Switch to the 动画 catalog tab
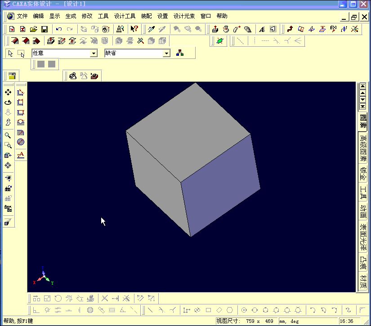This screenshot has width=371, height=326. pyautogui.click(x=363, y=211)
